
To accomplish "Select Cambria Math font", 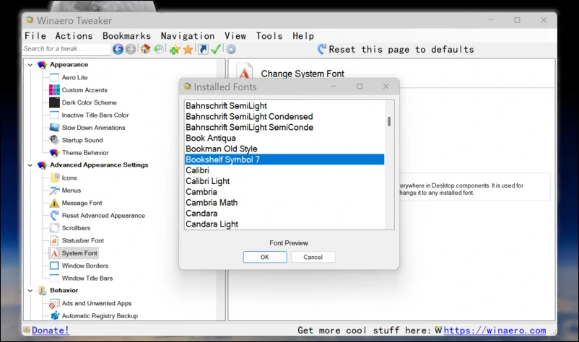I will (284, 203).
